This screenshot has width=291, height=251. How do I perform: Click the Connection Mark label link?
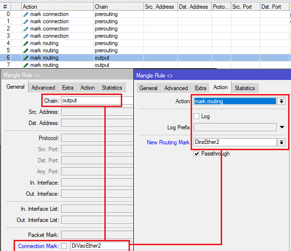[38, 246]
